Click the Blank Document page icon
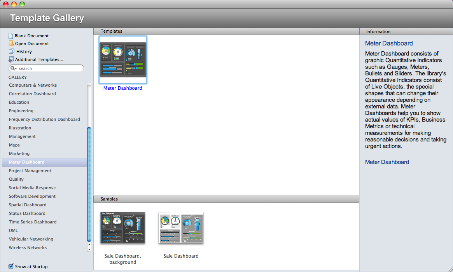Screen dimensions: 453x272 [10, 36]
